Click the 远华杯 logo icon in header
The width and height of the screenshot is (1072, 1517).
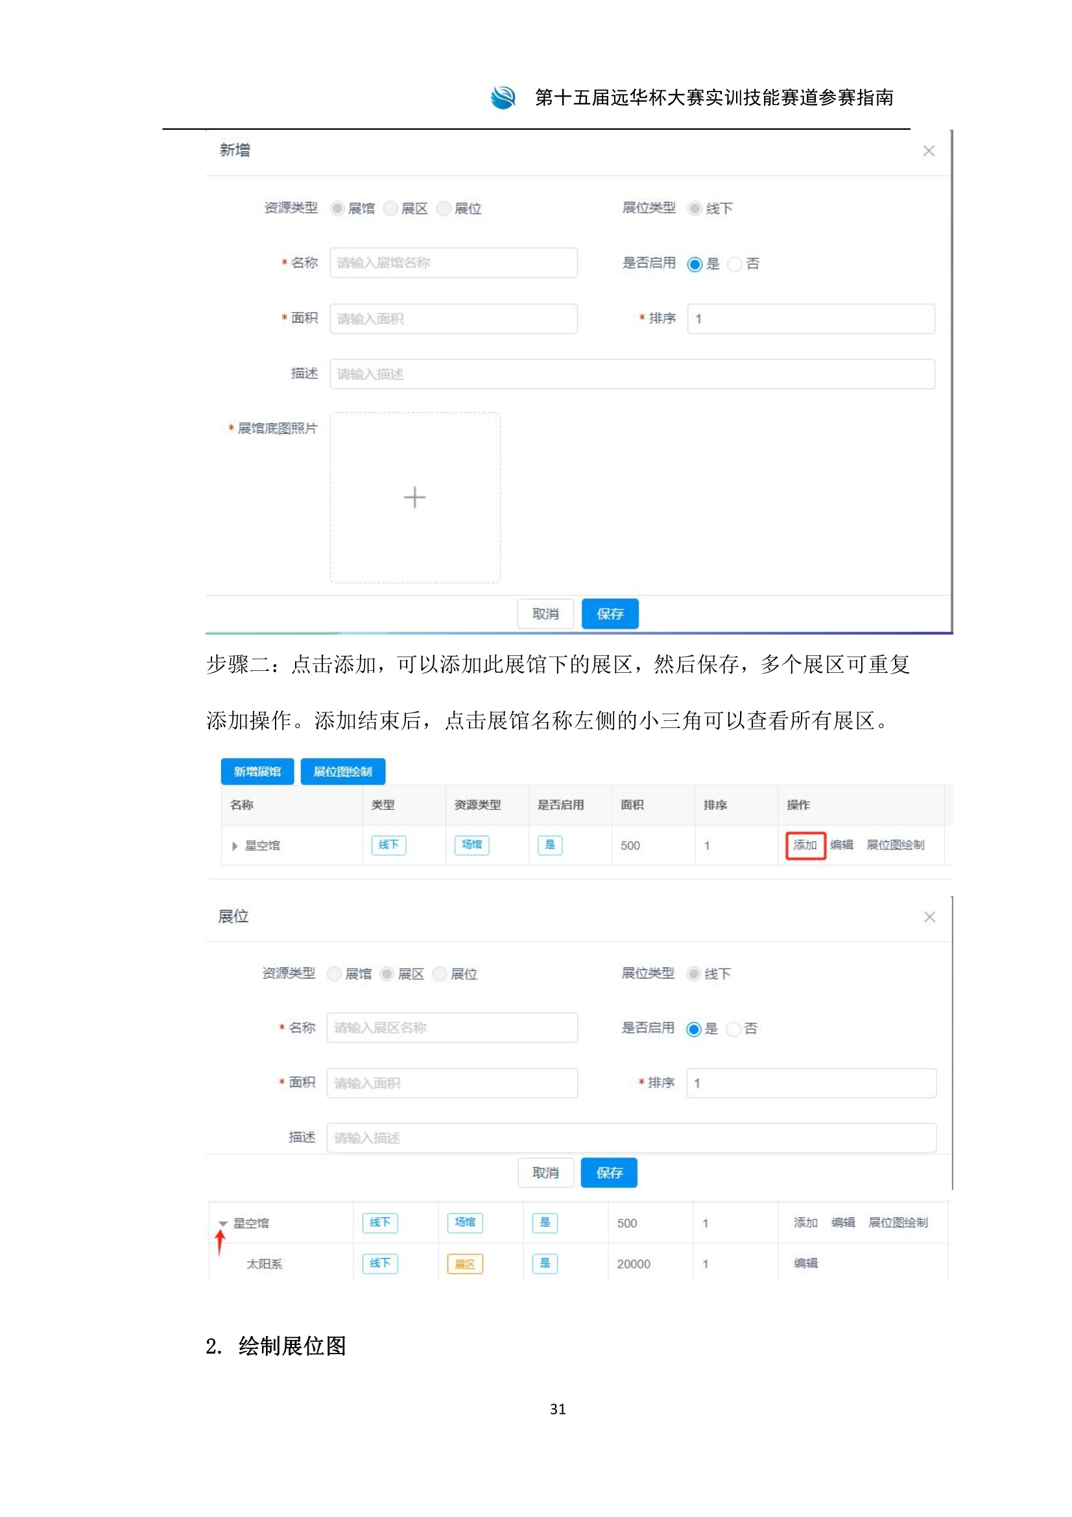503,98
